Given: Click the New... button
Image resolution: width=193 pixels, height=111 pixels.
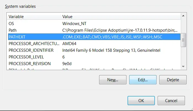Looking at the screenshot, I should (x=113, y=80).
